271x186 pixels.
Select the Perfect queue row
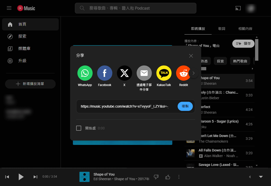pos(228,110)
